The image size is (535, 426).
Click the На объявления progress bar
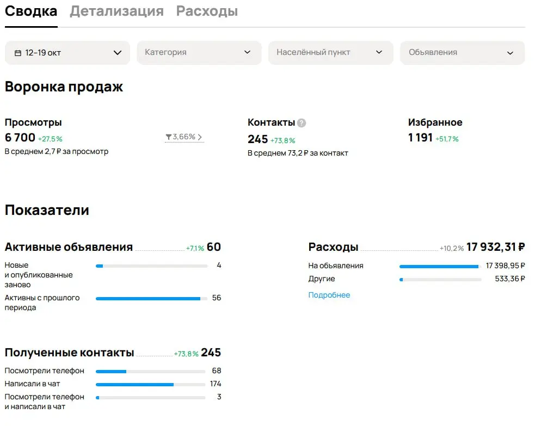[440, 266]
